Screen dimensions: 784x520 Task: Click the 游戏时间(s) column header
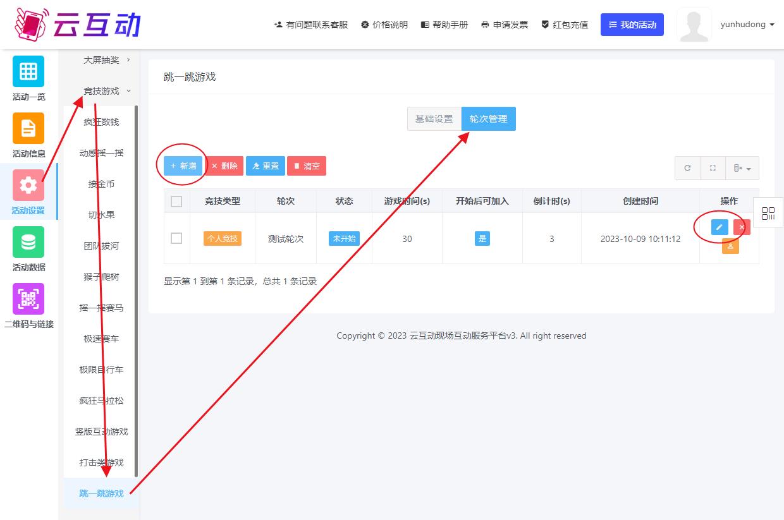point(407,201)
